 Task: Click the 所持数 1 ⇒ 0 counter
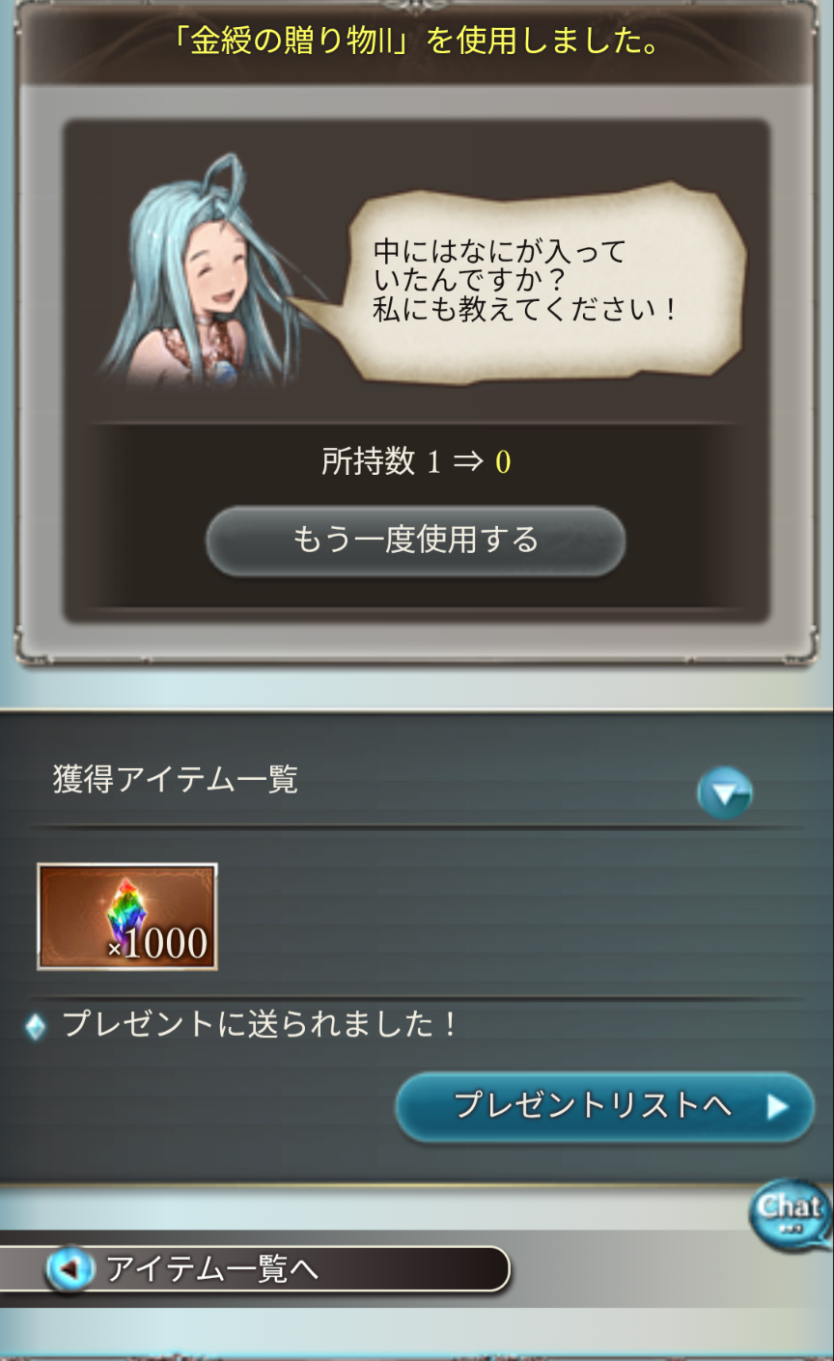pyautogui.click(x=416, y=461)
